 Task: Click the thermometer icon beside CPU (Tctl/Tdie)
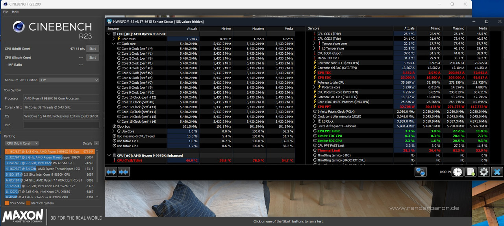[x=114, y=160]
